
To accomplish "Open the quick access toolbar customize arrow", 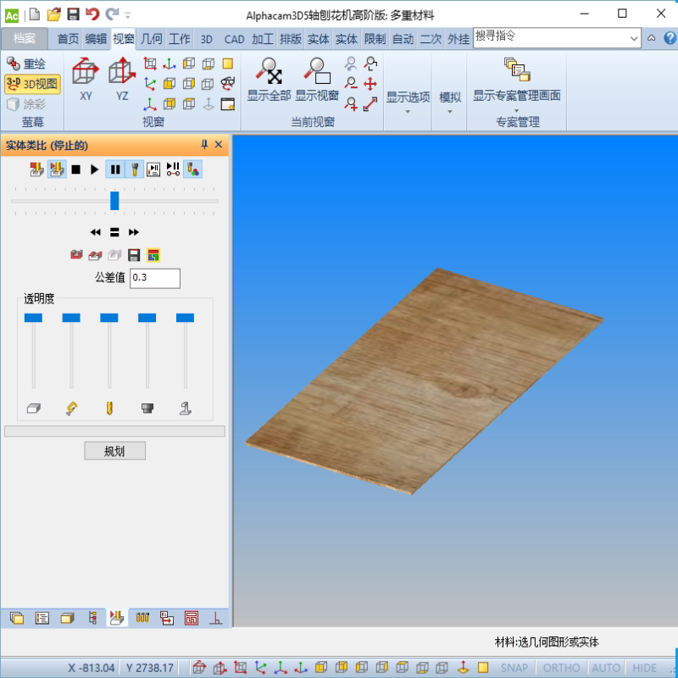I will pos(128,15).
